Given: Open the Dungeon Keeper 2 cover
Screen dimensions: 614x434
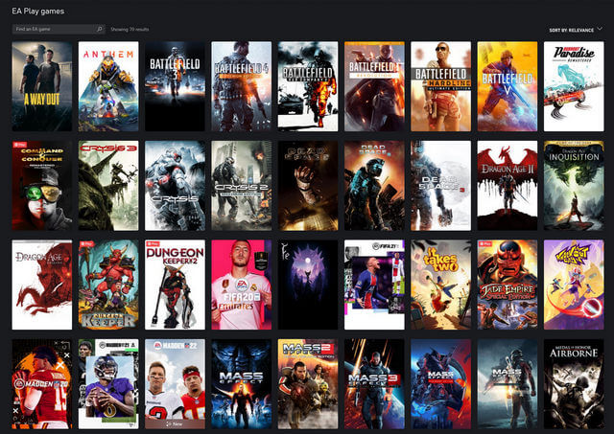Looking at the screenshot, I should [x=175, y=285].
